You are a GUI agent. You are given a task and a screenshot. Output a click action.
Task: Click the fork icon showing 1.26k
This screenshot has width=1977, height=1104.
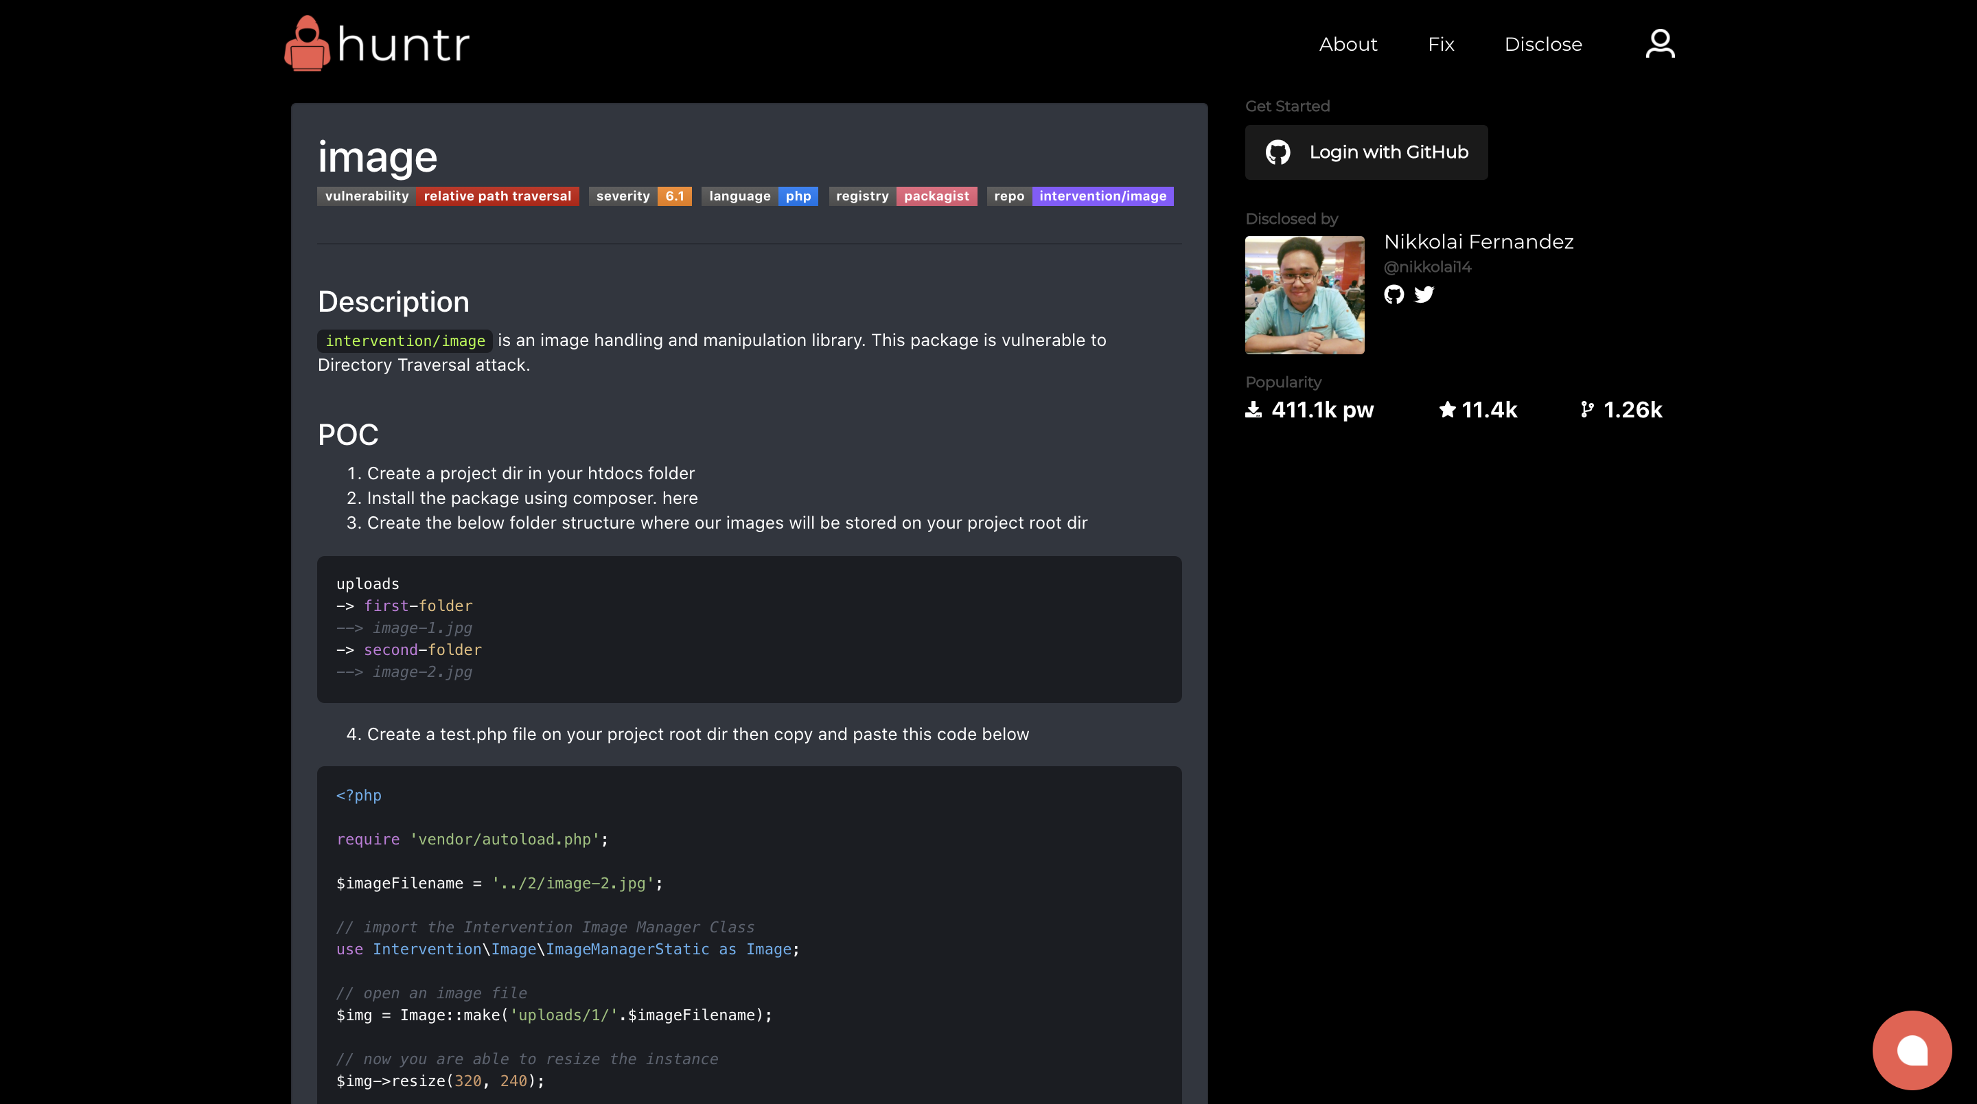tap(1586, 410)
